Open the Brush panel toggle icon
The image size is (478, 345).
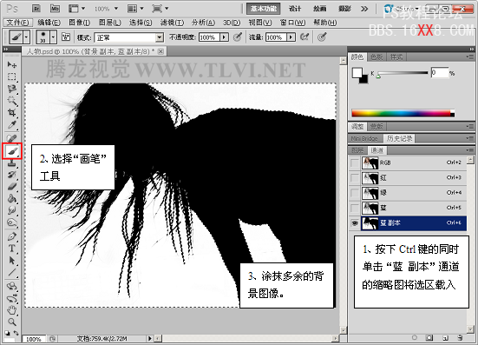[66, 37]
